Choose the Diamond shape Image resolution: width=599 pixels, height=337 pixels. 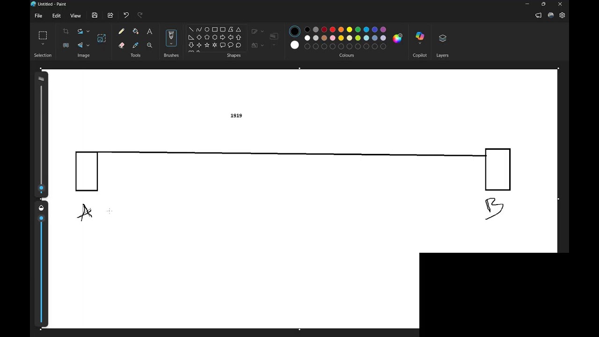click(199, 37)
